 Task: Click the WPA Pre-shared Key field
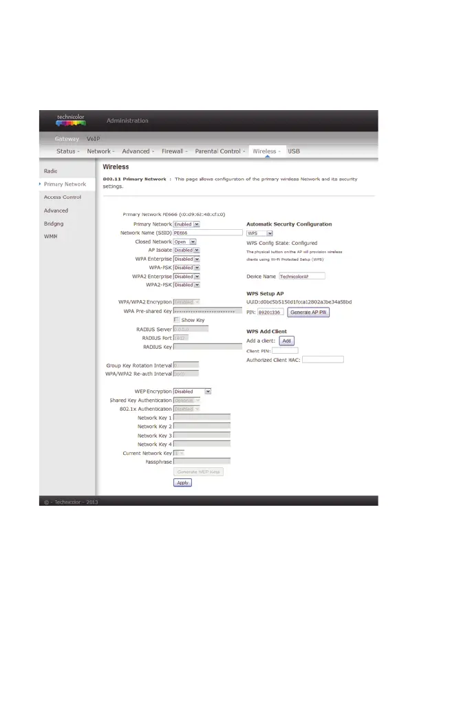tap(208, 311)
